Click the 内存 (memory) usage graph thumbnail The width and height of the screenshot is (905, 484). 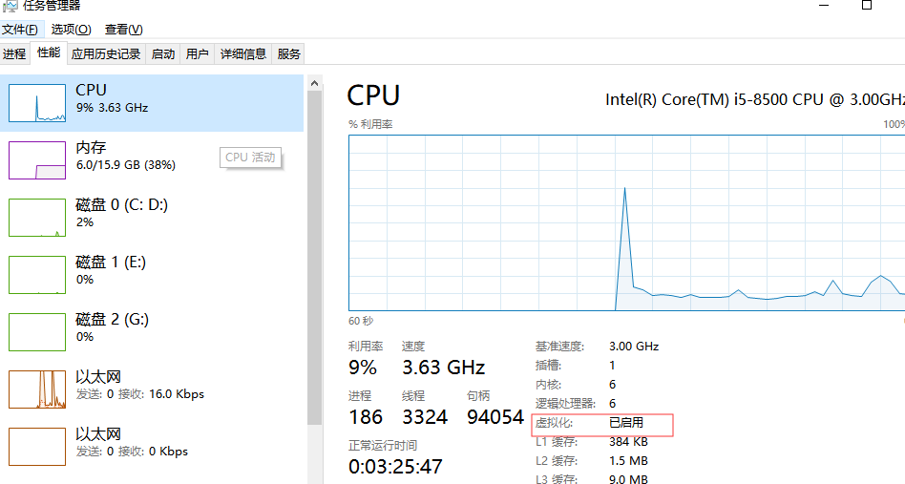click(37, 160)
